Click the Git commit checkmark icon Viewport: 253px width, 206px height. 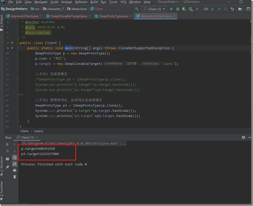219,9
